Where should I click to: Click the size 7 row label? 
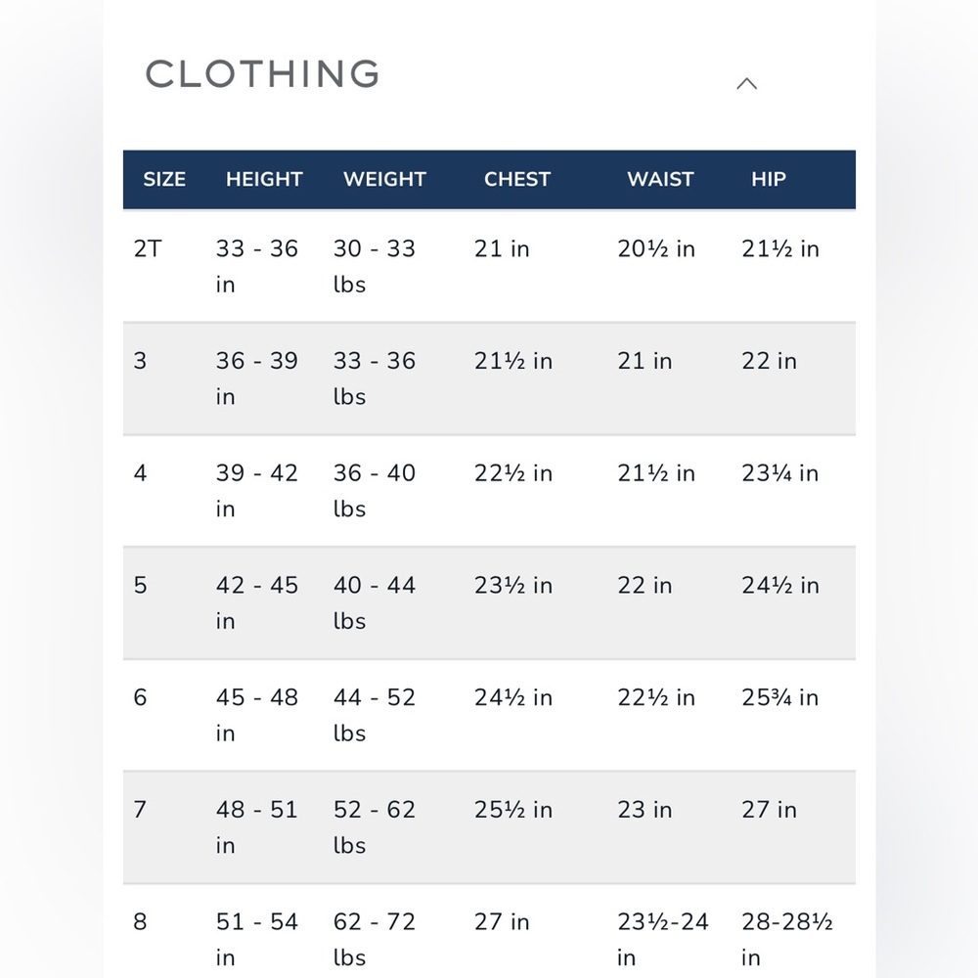click(140, 810)
